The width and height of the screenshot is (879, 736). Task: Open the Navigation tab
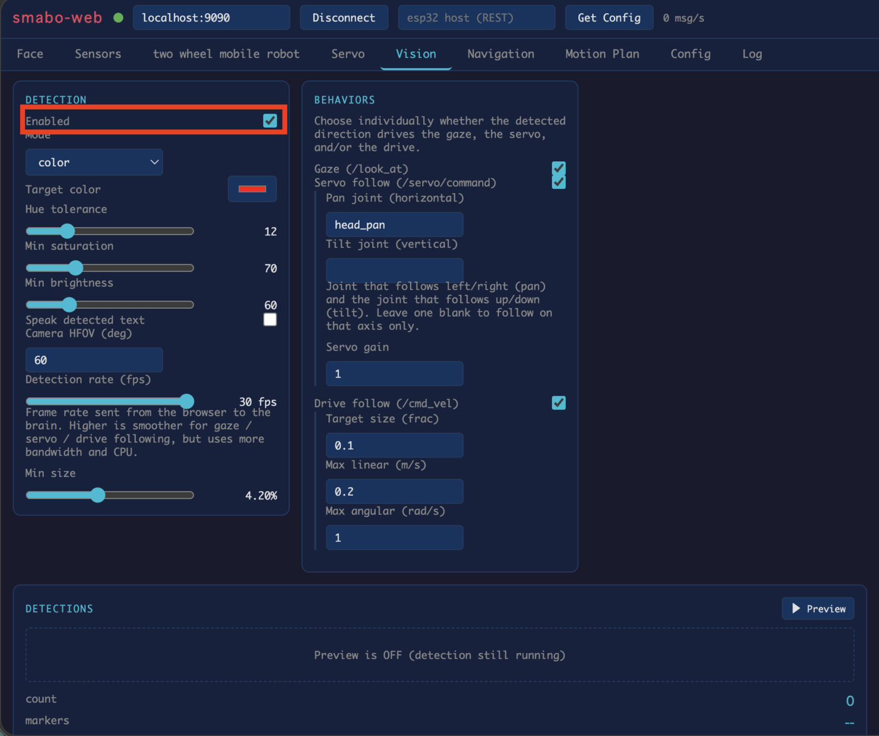coord(500,54)
